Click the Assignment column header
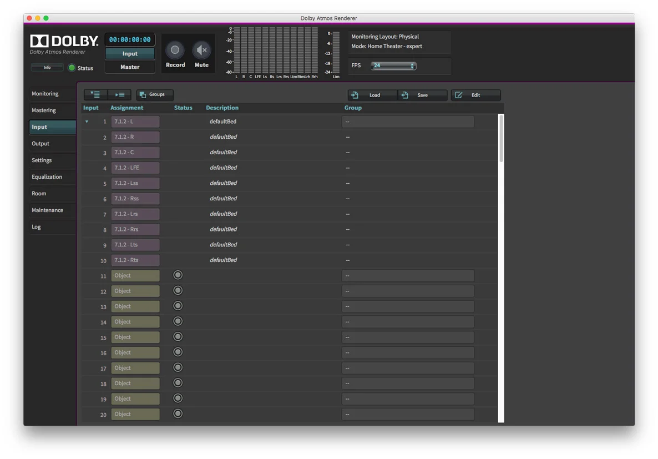658x459 pixels. tap(126, 108)
